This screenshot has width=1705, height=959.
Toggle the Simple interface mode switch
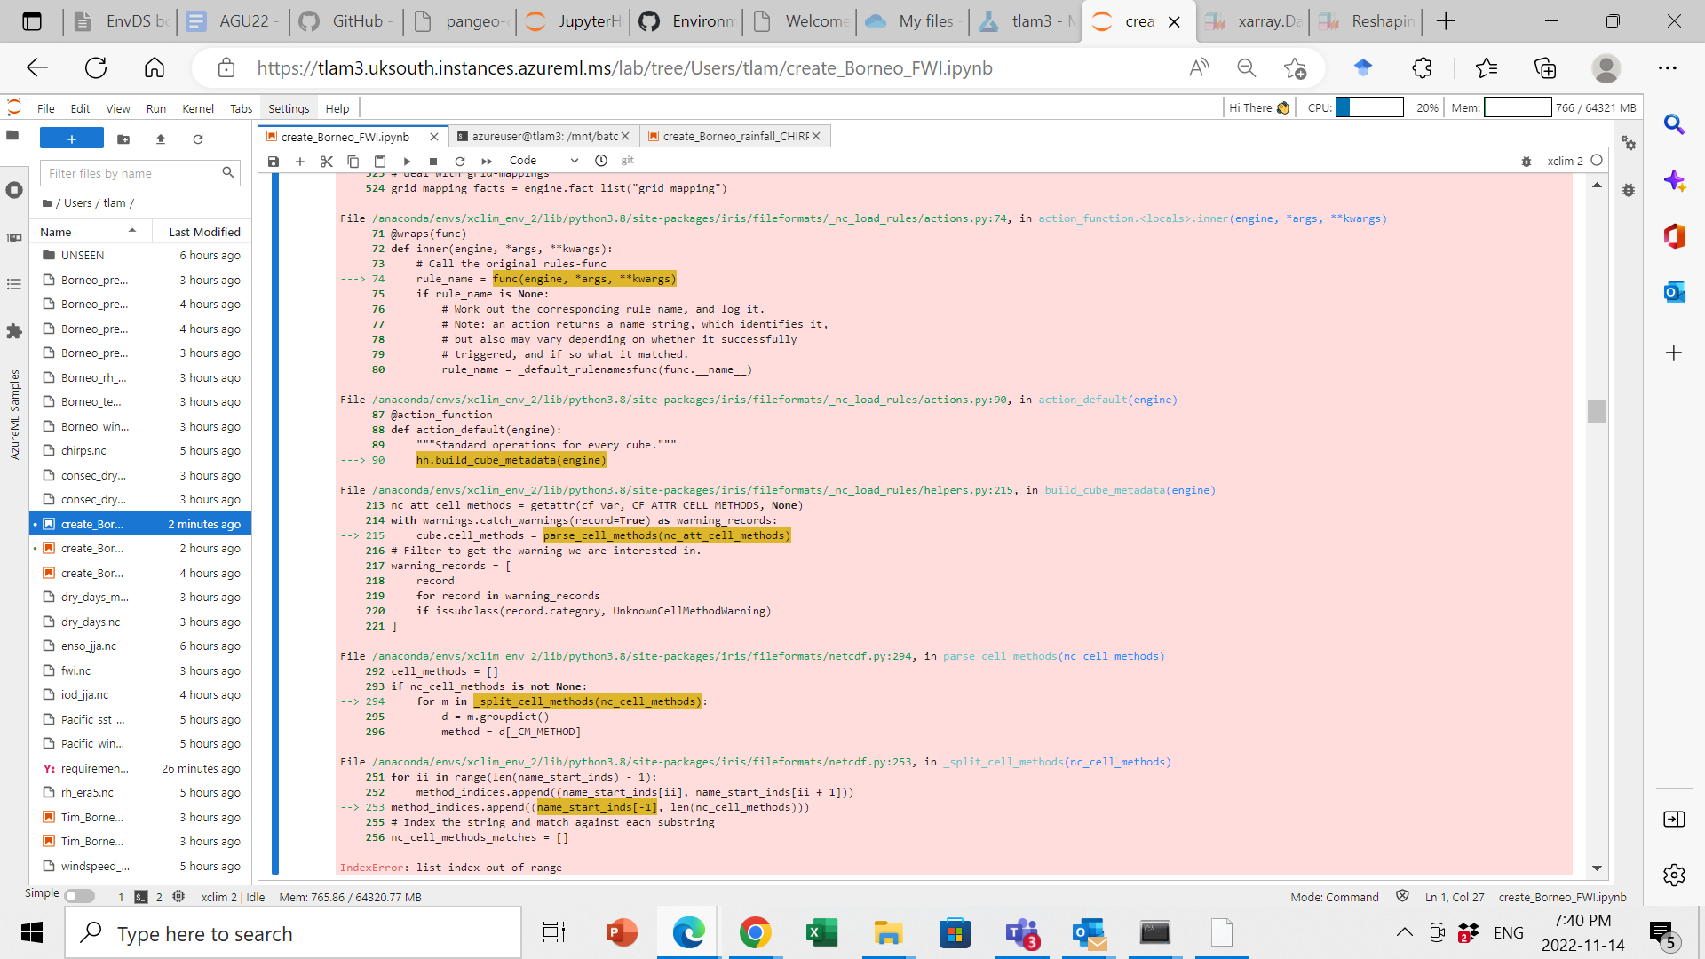click(79, 896)
